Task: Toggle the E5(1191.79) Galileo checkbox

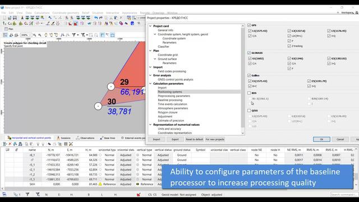Action: click(309, 81)
